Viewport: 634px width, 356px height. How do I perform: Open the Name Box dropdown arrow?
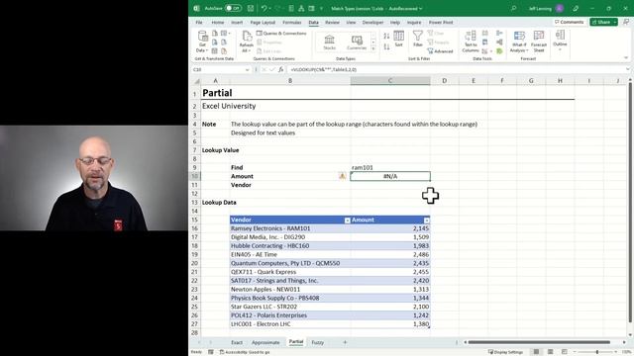[x=247, y=70]
